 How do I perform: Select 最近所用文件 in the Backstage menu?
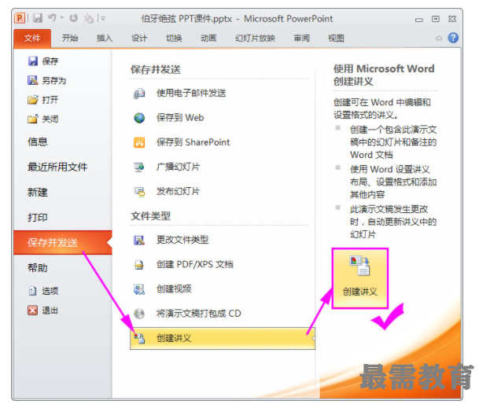click(57, 167)
